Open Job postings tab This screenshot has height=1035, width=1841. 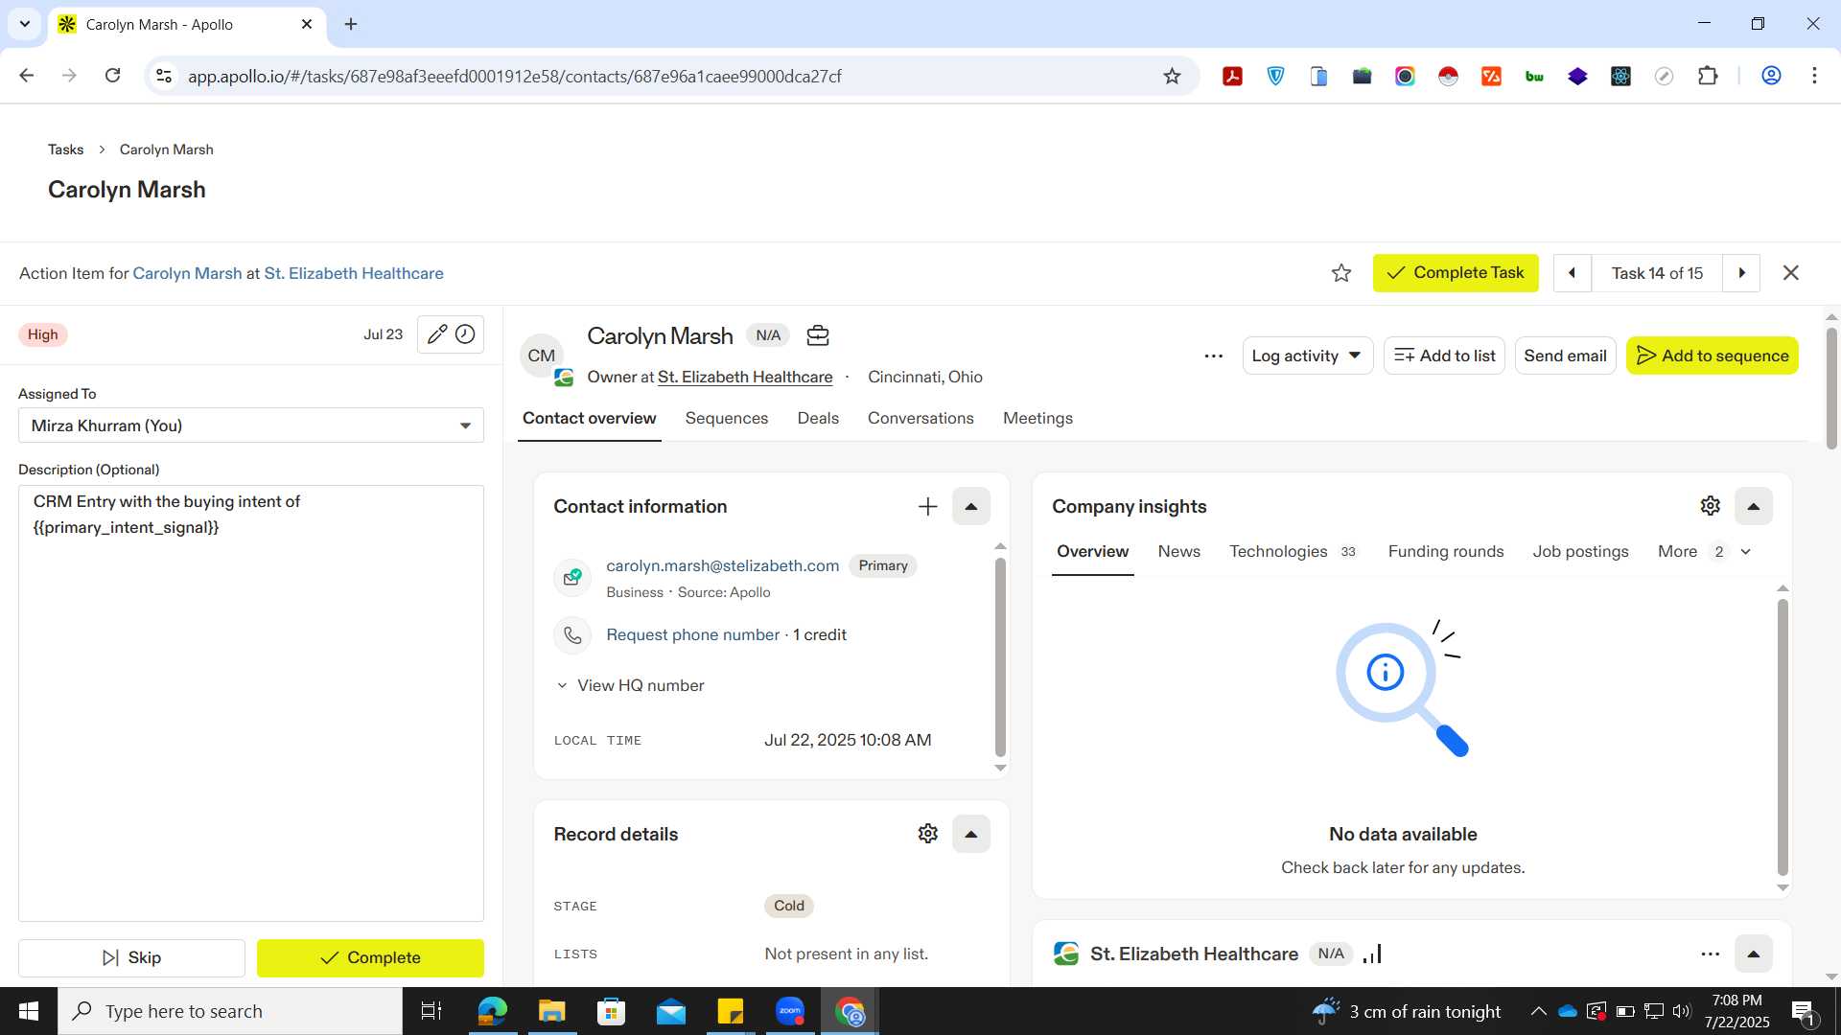click(1580, 551)
